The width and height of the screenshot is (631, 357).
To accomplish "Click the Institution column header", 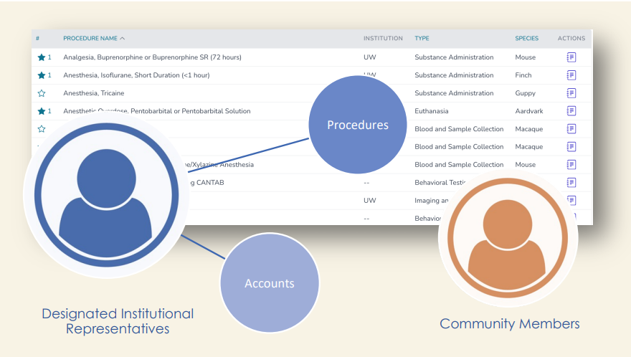I will pyautogui.click(x=383, y=38).
